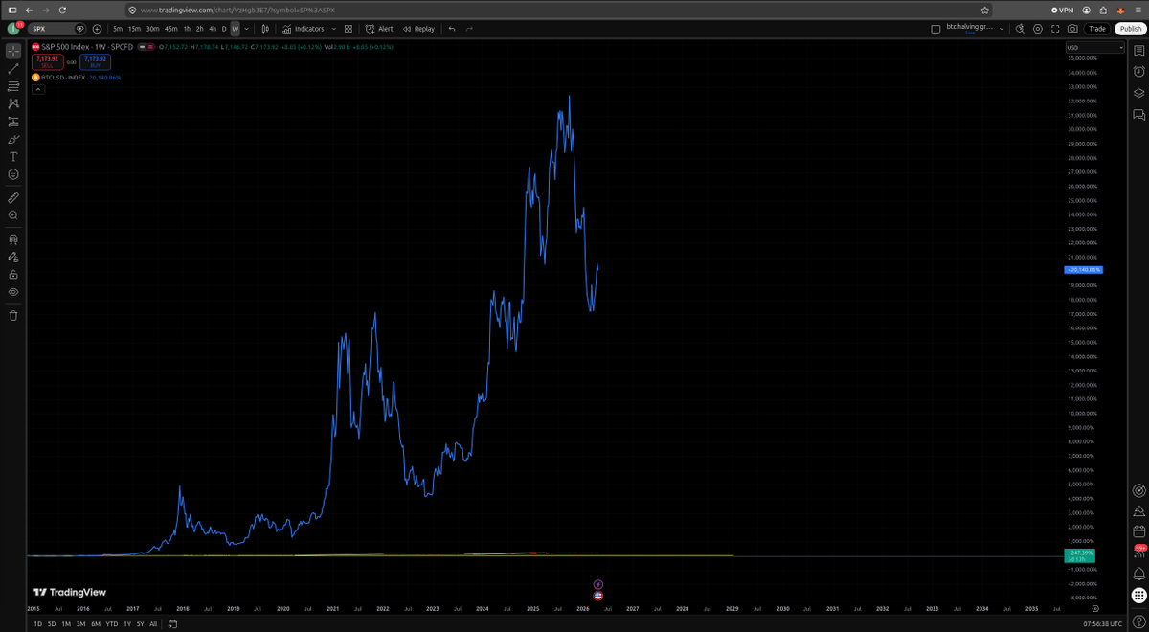Open the object tree layers panel
The image size is (1149, 632).
coord(1138,93)
